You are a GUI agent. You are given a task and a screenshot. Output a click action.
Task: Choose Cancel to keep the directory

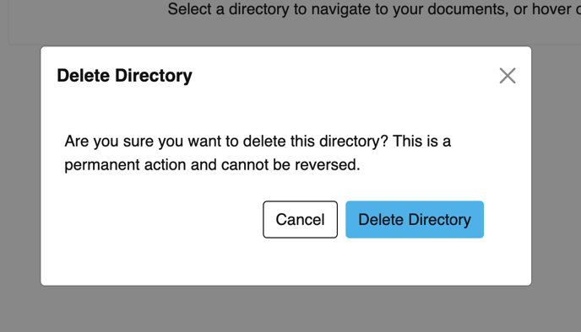300,220
